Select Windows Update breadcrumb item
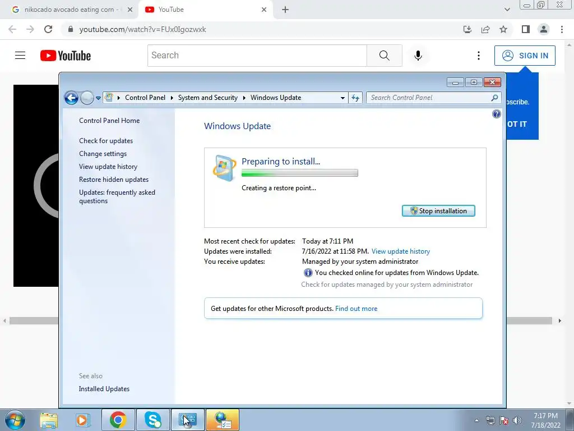This screenshot has height=431, width=574. pos(276,98)
